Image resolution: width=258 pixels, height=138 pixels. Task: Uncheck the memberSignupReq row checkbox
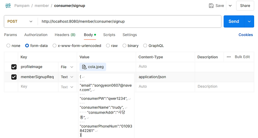(14, 77)
